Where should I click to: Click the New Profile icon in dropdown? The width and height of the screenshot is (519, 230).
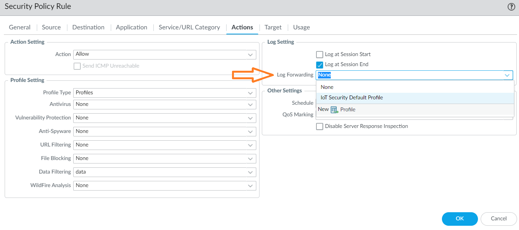click(x=334, y=110)
